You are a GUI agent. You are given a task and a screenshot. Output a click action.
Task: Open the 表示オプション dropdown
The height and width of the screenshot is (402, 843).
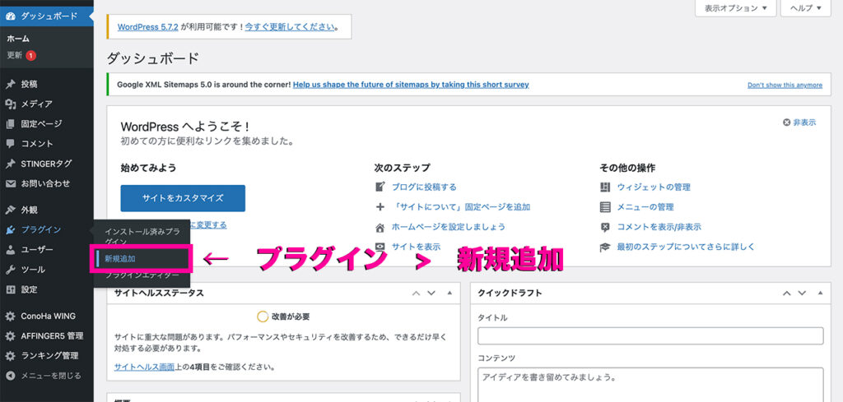[x=735, y=8]
